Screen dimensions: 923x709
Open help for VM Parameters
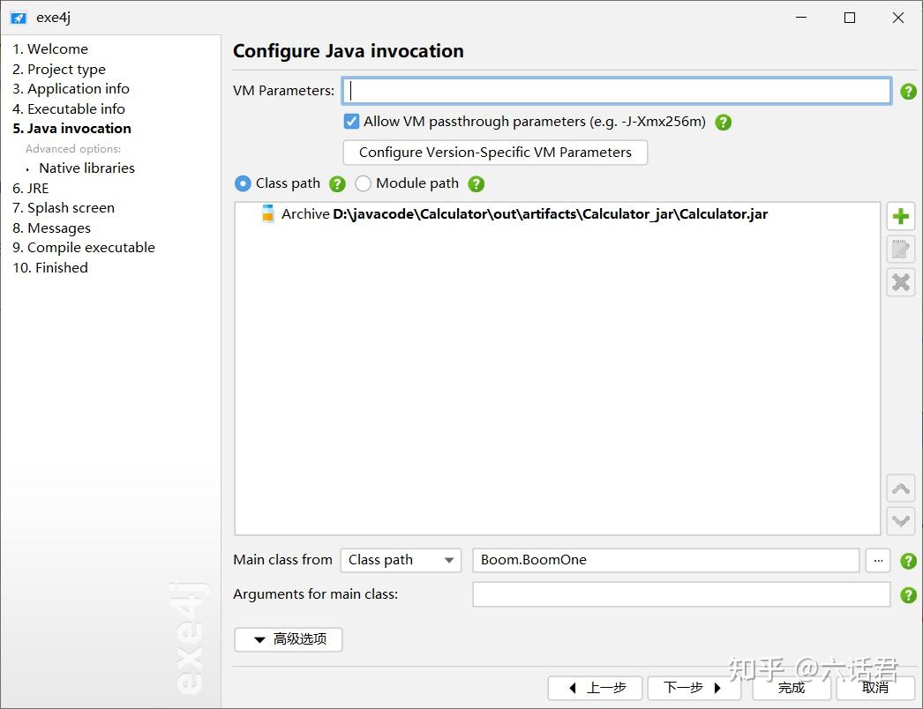(908, 90)
